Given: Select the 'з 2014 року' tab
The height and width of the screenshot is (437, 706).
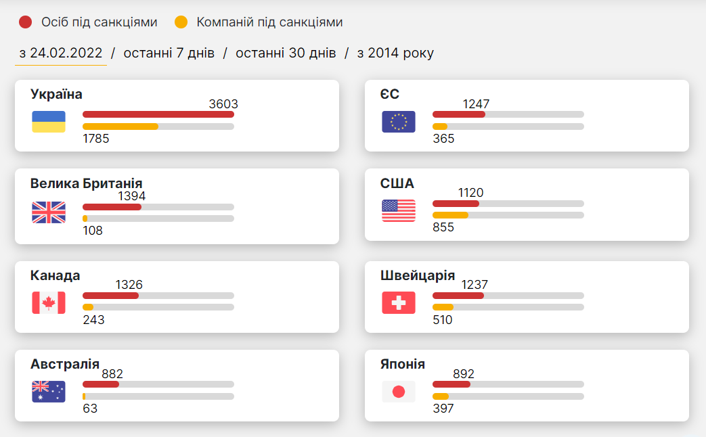Looking at the screenshot, I should [x=395, y=53].
